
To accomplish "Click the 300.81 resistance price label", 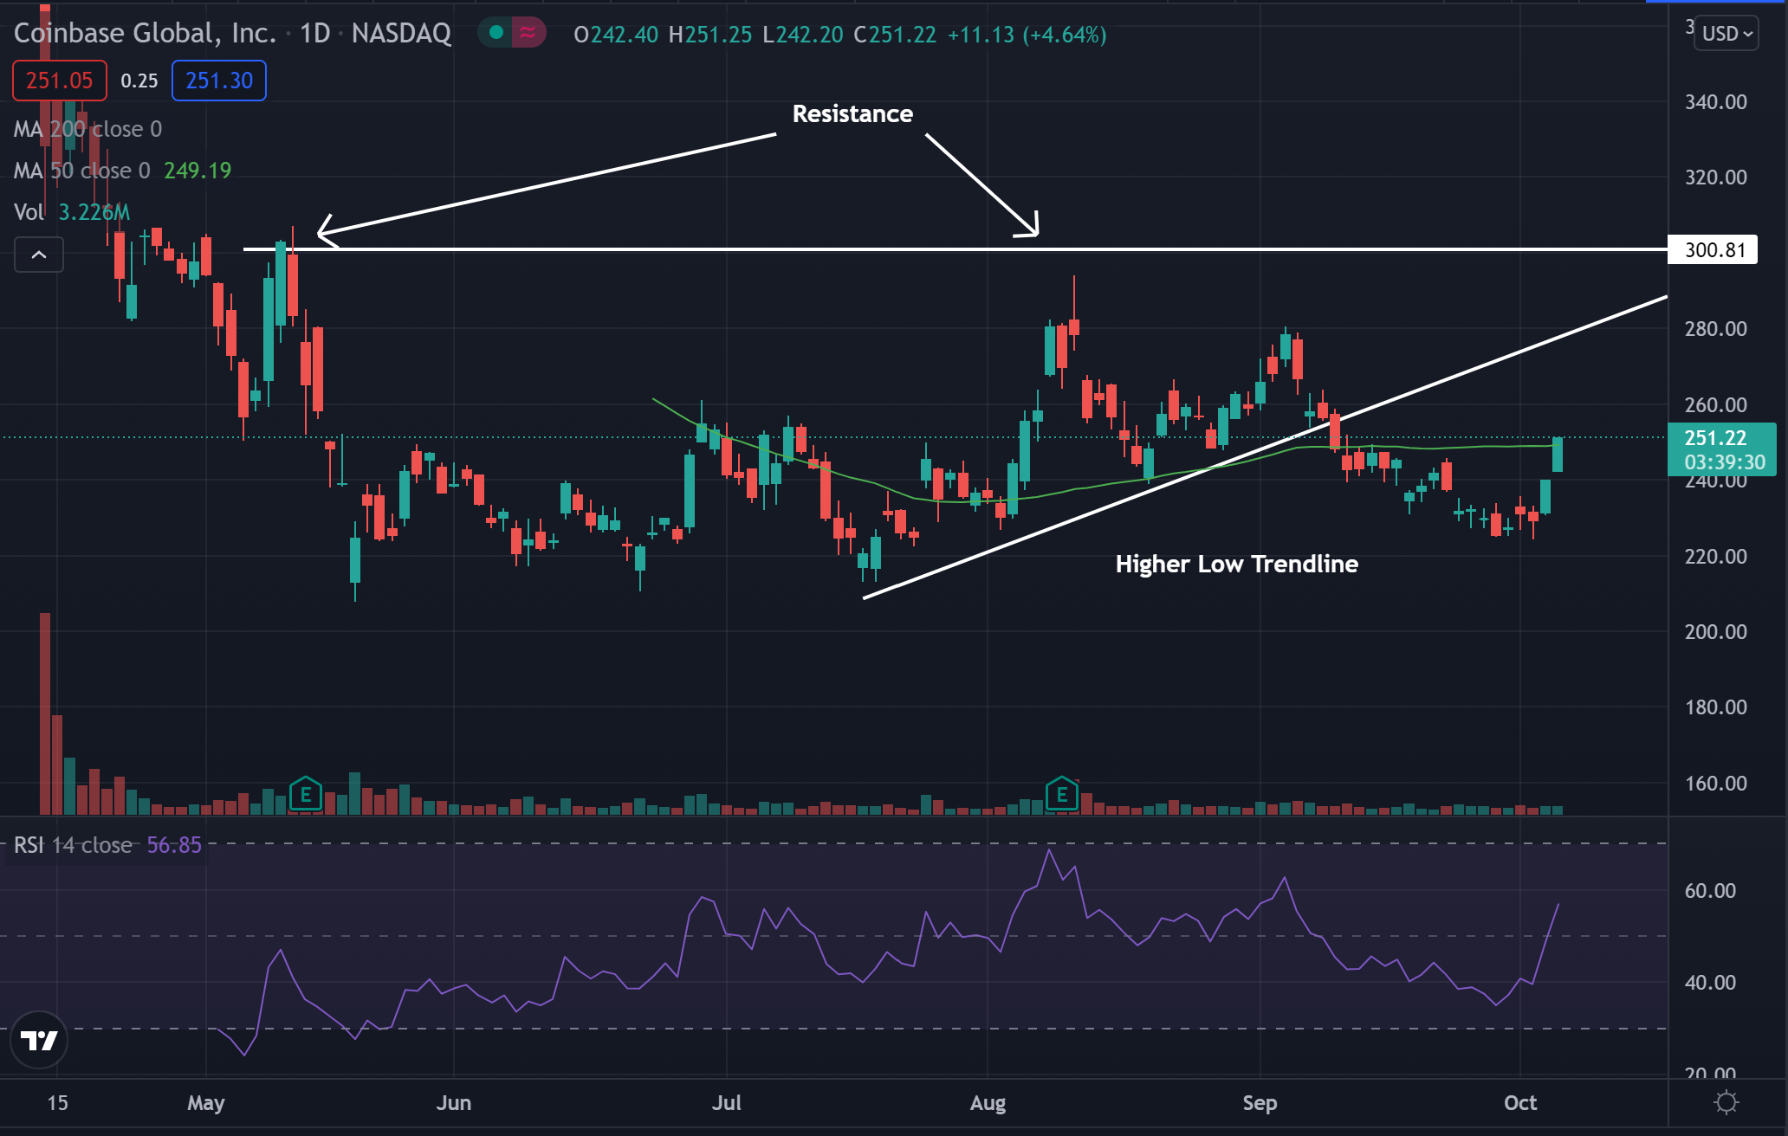I will (x=1714, y=250).
